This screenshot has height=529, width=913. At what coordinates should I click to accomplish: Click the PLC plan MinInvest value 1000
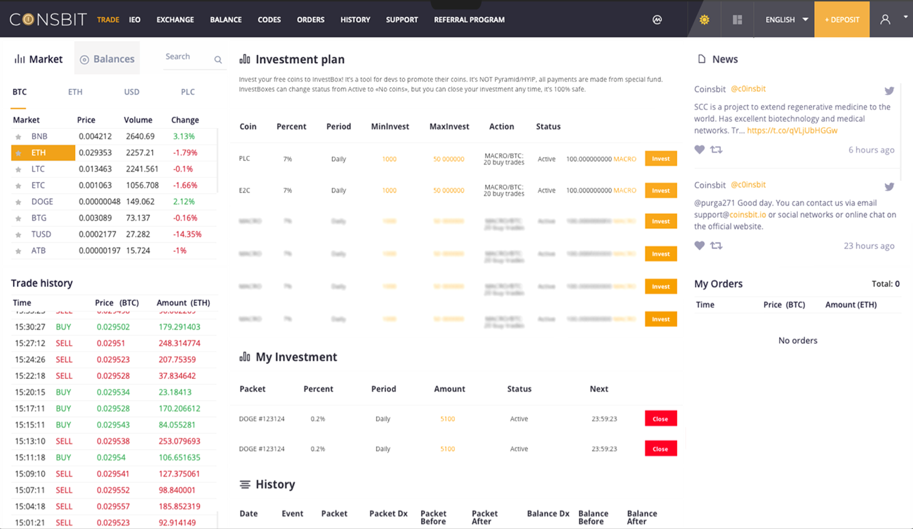click(389, 159)
